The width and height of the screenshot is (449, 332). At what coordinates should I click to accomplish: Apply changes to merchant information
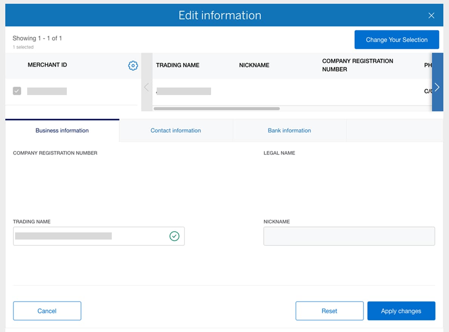(x=401, y=311)
